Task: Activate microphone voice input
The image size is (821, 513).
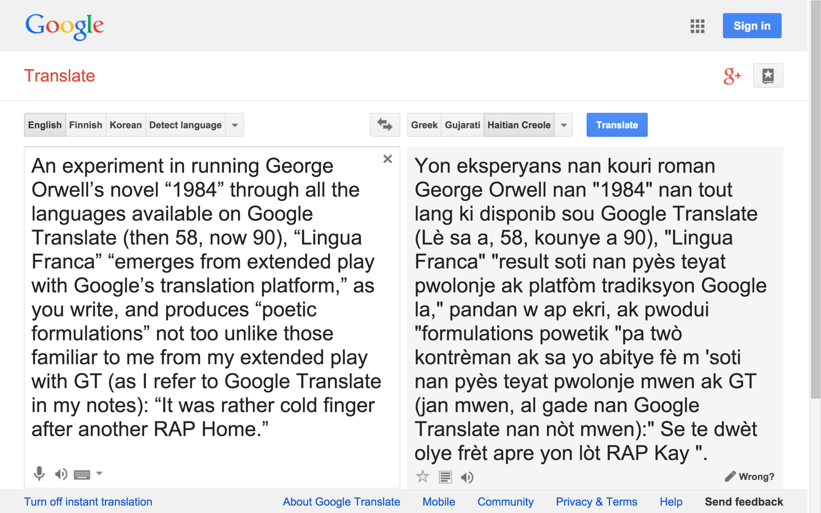Action: pos(39,474)
